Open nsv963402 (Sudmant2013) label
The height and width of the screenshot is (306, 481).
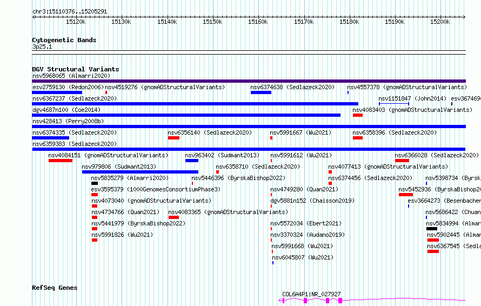pos(222,155)
